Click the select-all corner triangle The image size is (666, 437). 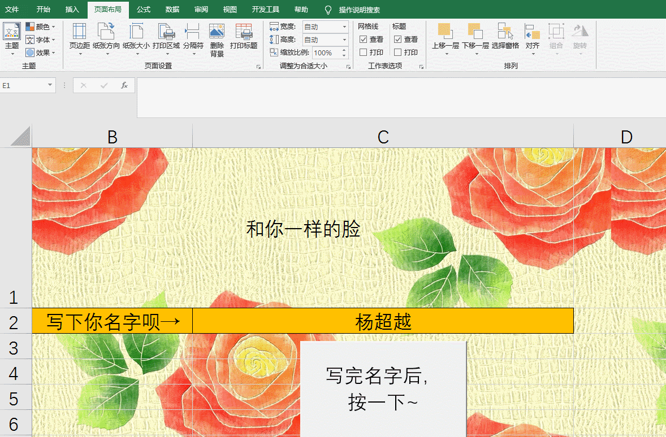[x=20, y=136]
